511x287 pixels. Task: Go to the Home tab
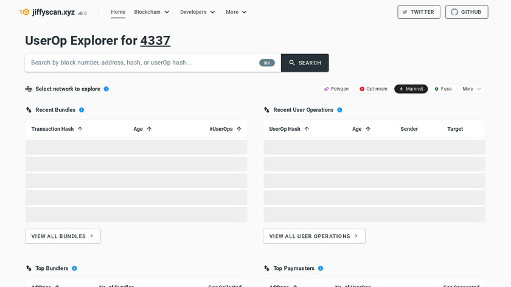118,12
